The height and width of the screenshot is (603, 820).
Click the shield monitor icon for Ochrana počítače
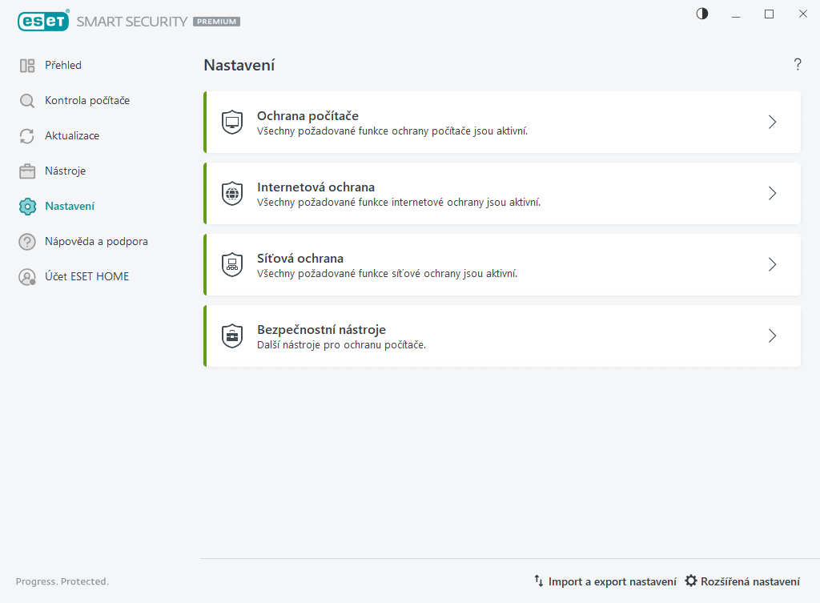tap(232, 122)
